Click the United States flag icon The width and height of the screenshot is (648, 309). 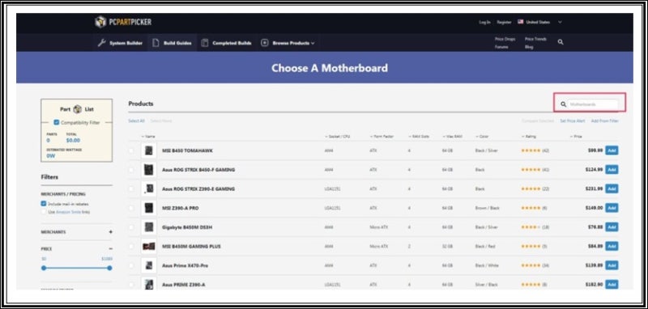(520, 22)
